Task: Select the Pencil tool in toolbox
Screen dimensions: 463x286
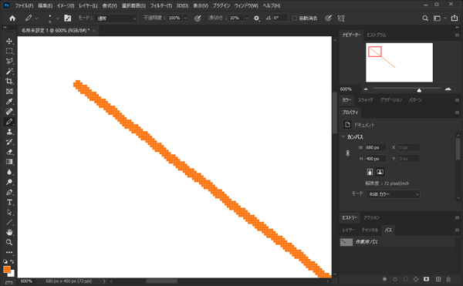Action: click(9, 122)
